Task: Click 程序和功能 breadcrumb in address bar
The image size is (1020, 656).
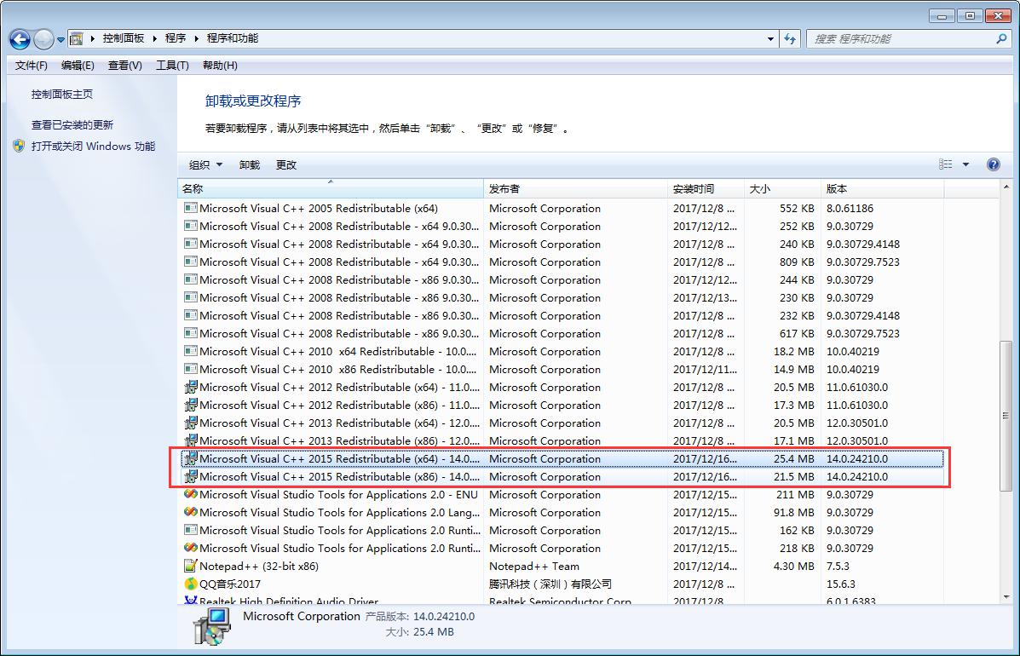Action: click(233, 38)
